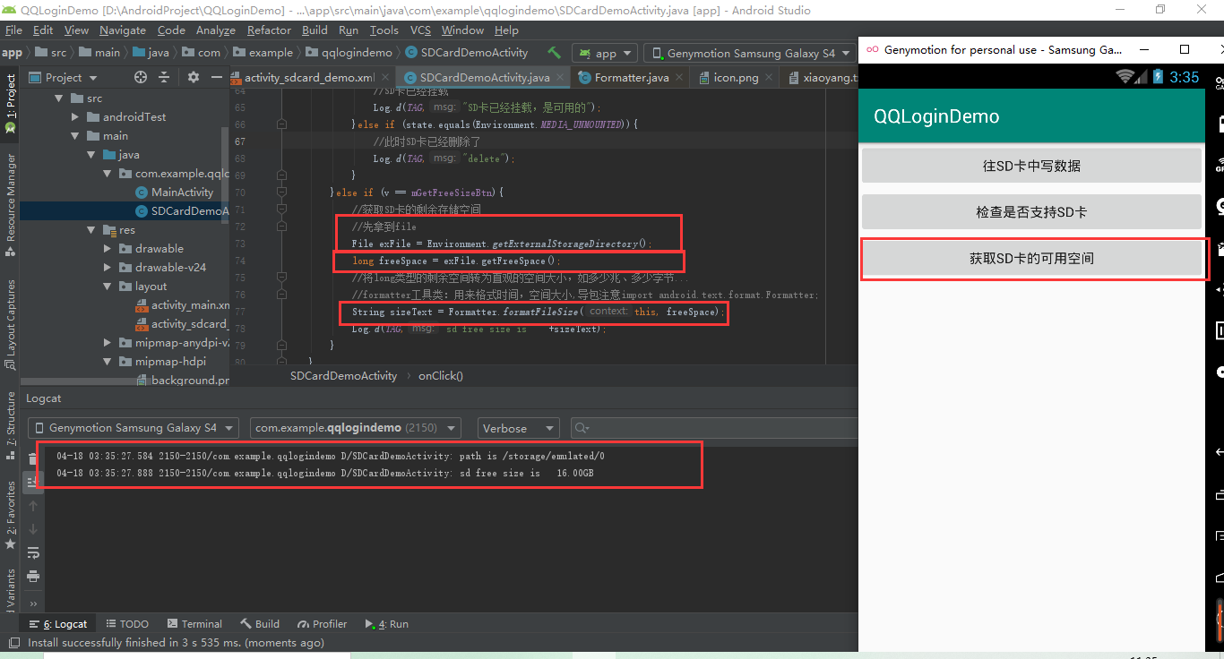1224x659 pixels.
Task: Tap 获取SD卡的可用空间 button in emulator
Action: pyautogui.click(x=1031, y=258)
